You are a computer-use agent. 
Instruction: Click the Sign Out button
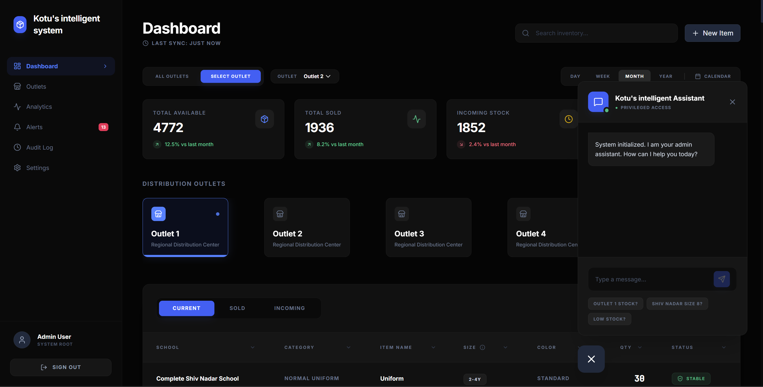[x=61, y=367]
